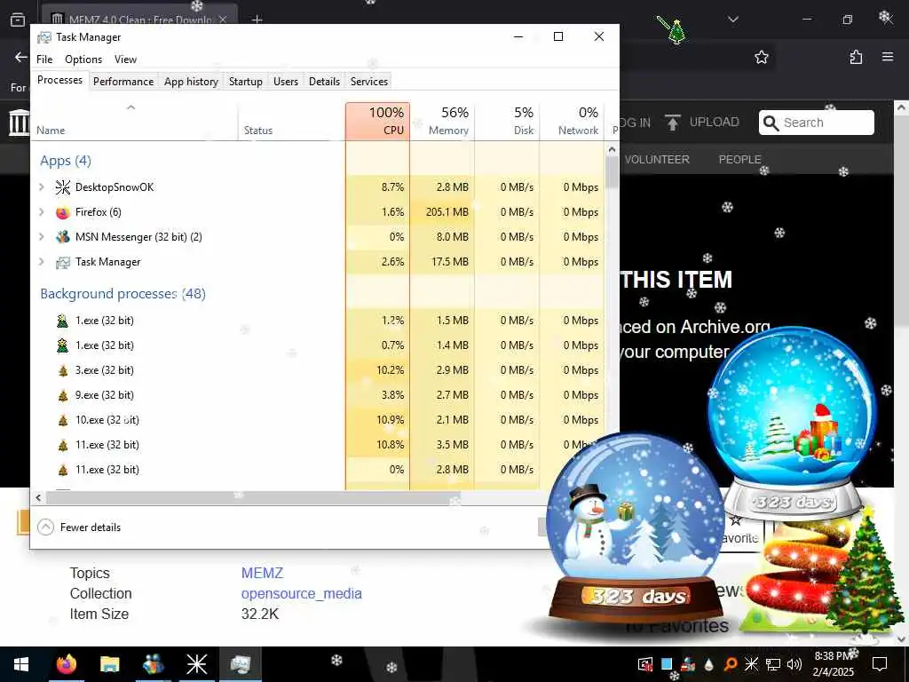Click the 9.exe process tree icon

(x=63, y=395)
